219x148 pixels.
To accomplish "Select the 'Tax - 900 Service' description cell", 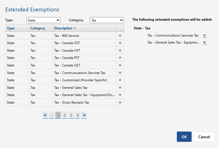I will pos(85,36).
